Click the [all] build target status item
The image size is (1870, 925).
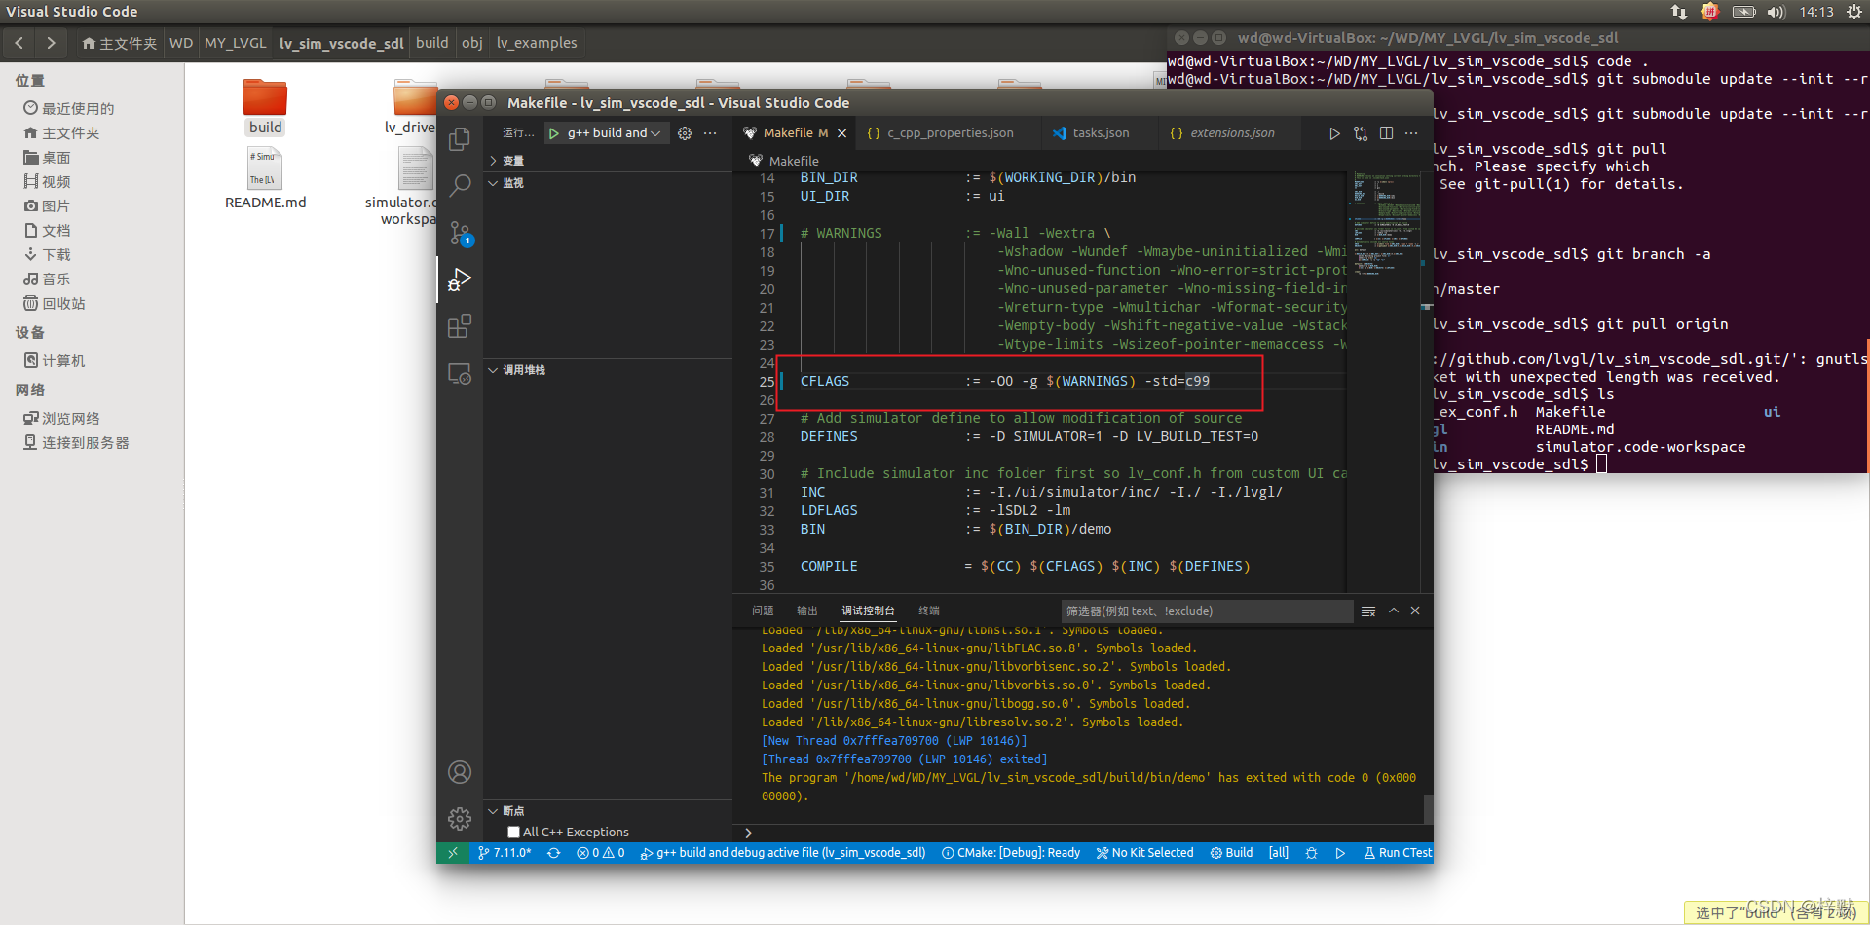tap(1278, 853)
